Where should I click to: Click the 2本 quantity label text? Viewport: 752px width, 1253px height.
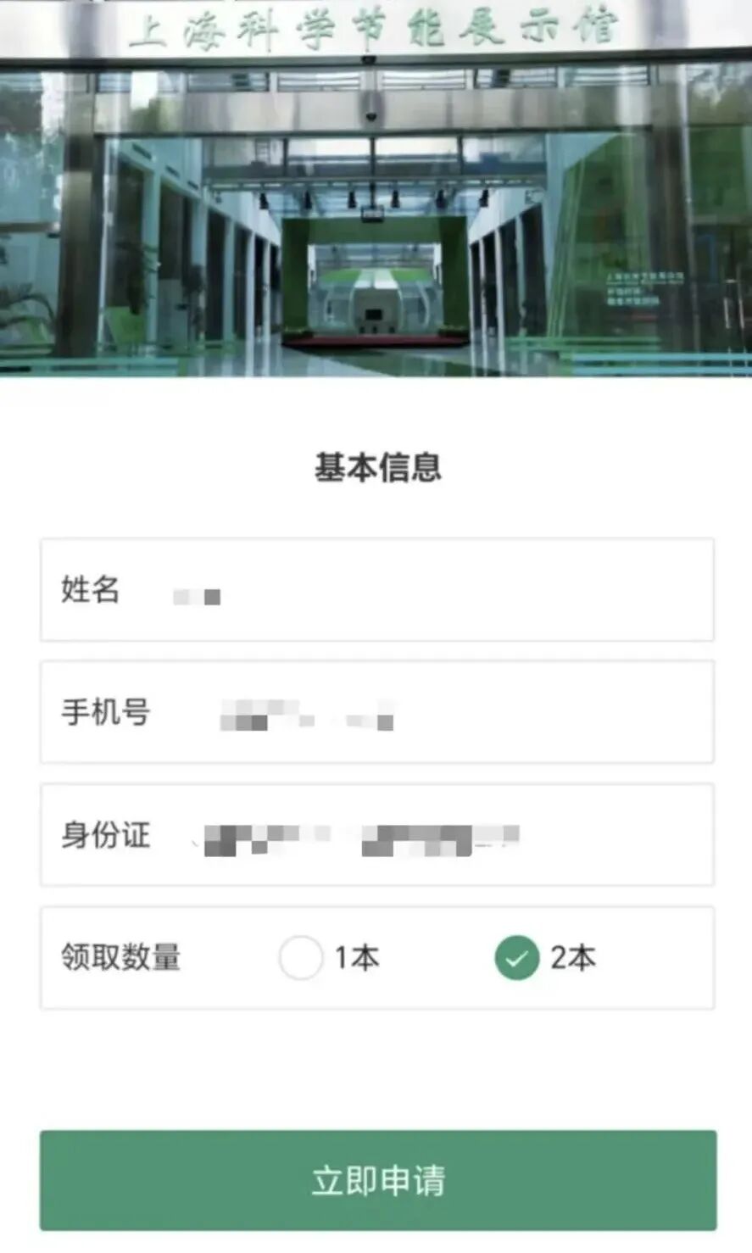click(573, 958)
